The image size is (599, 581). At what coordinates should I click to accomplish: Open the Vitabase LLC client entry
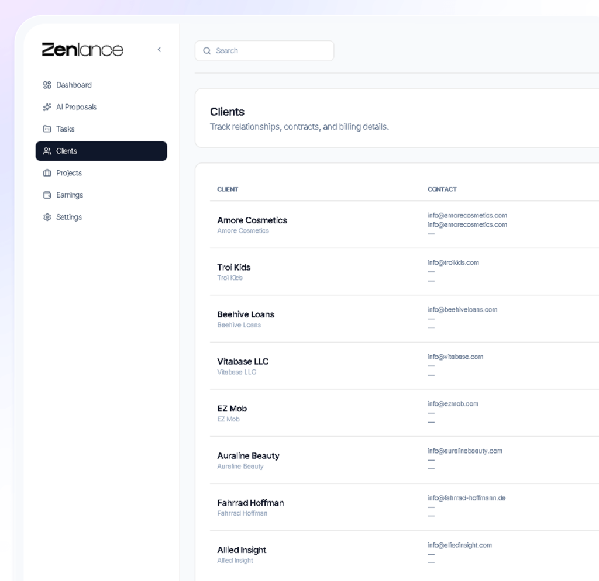243,362
